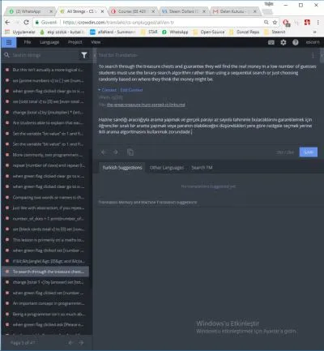Select string 'More commonly, two programmers...'
The image size is (324, 351).
pyautogui.click(x=45, y=155)
